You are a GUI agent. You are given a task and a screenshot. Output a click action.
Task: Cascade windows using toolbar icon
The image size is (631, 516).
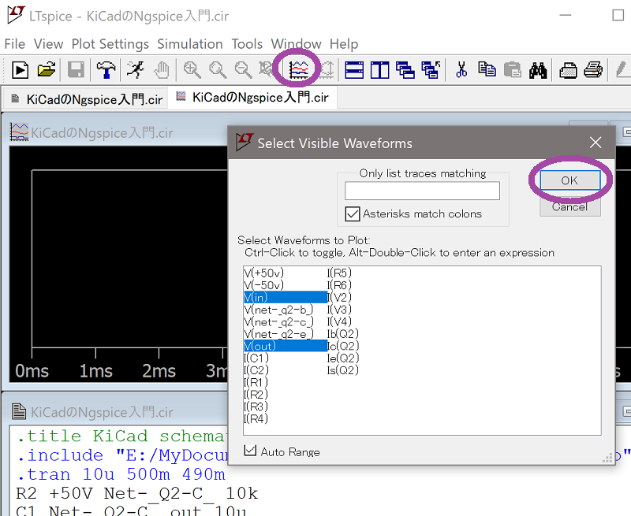(405, 70)
